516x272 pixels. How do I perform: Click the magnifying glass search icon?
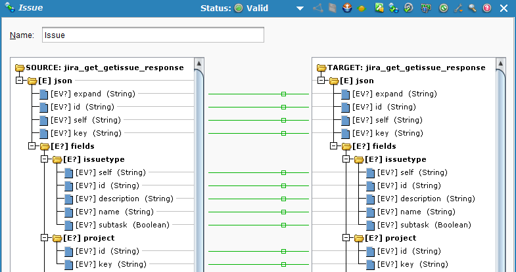click(472, 9)
